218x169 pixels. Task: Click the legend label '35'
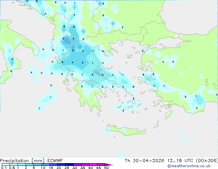[83, 168]
